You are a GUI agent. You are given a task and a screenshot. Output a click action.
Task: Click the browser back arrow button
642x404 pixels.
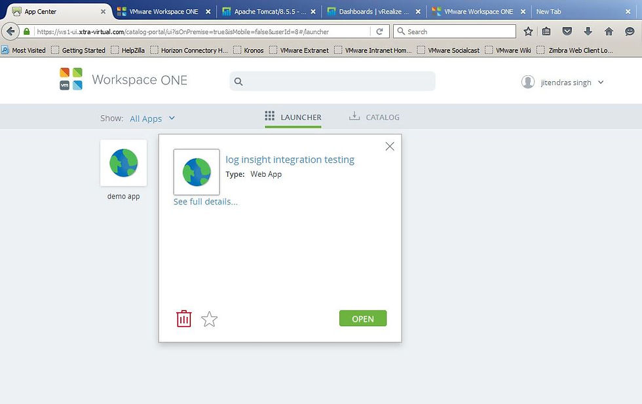coord(10,31)
